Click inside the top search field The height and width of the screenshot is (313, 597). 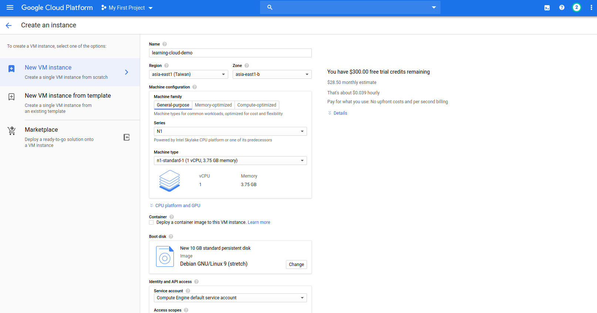[x=350, y=7]
